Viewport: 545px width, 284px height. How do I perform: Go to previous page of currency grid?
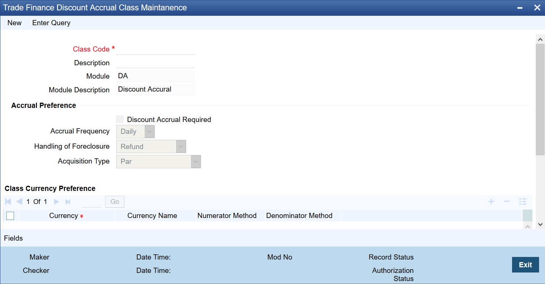19,202
